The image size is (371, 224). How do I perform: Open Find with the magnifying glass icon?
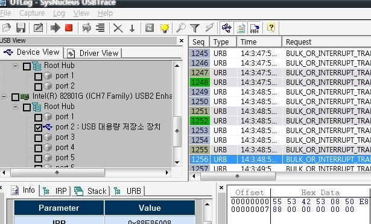pos(181,28)
